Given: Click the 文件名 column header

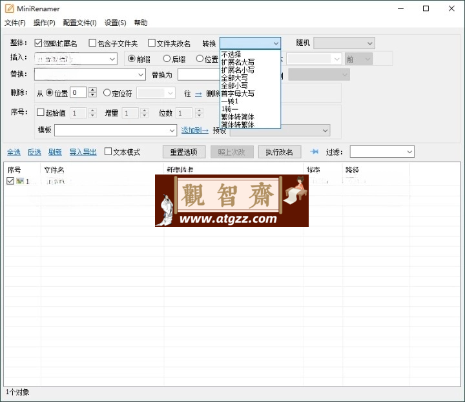Looking at the screenshot, I should (x=102, y=170).
